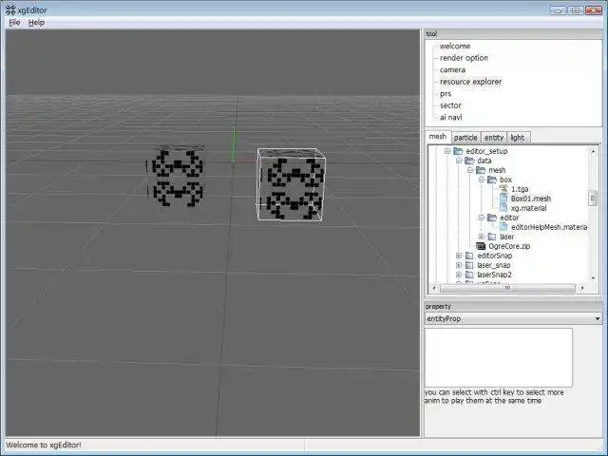Viewport: 608px width, 456px height.
Task: Switch to the entity tab
Action: (x=494, y=138)
